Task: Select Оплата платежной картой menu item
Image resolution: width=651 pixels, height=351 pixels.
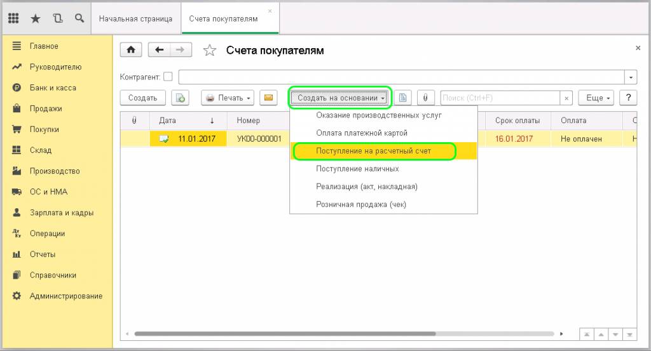Action: (x=383, y=133)
